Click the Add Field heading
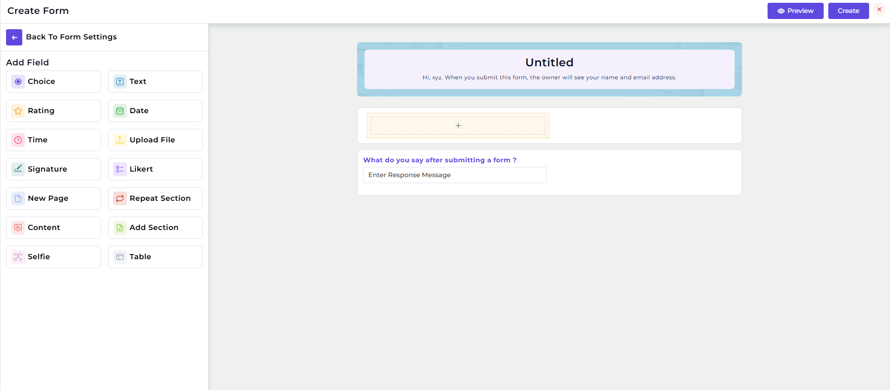890x390 pixels. point(27,63)
